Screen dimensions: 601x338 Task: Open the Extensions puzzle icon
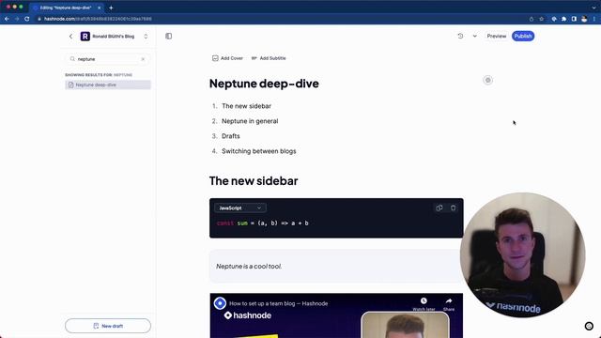click(x=563, y=19)
